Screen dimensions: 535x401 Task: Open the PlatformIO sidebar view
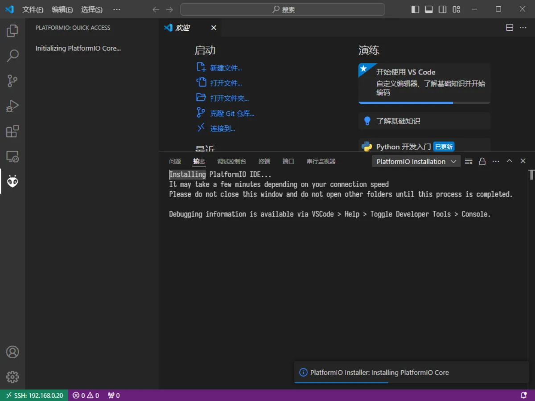coord(13,181)
